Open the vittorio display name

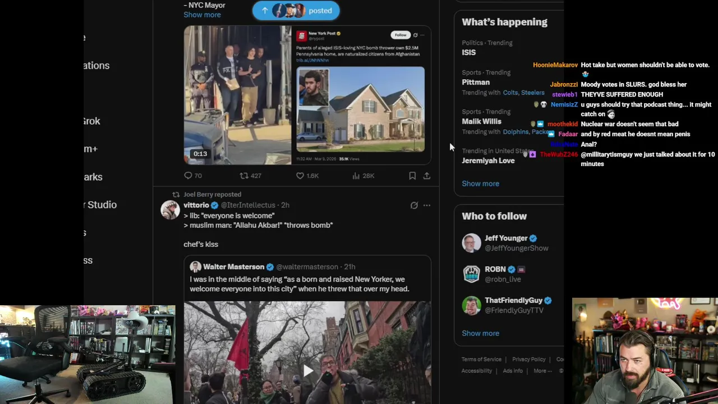pyautogui.click(x=196, y=205)
